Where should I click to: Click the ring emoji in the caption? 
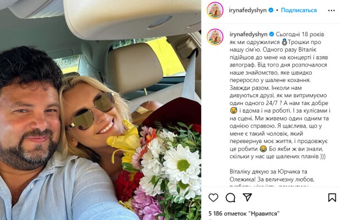284,42
